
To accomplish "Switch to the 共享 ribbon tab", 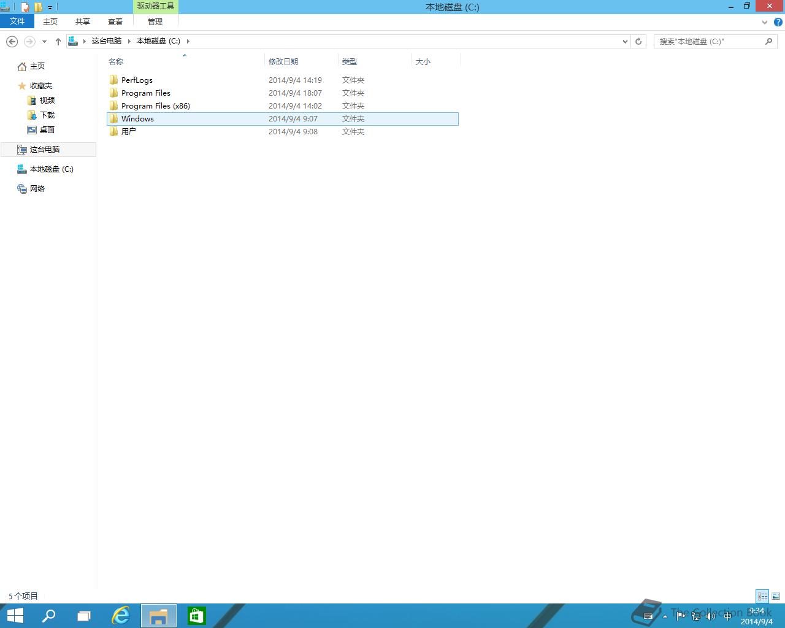I will pyautogui.click(x=83, y=21).
